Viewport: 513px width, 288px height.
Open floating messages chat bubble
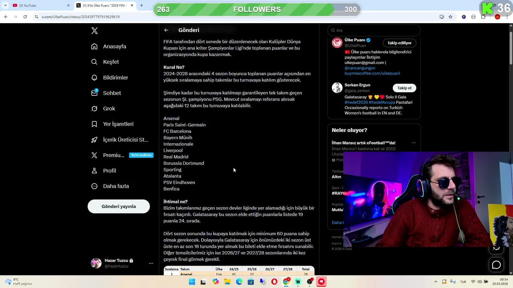click(496, 265)
